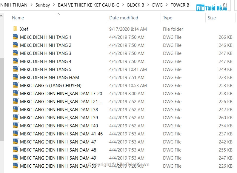237x173 pixels.
Task: Navigate to BAN VE THIET KE KET CAU B-C
Action: coord(88,5)
